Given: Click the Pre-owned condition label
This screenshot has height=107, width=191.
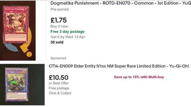Looking at the screenshot, I should point(59,9).
